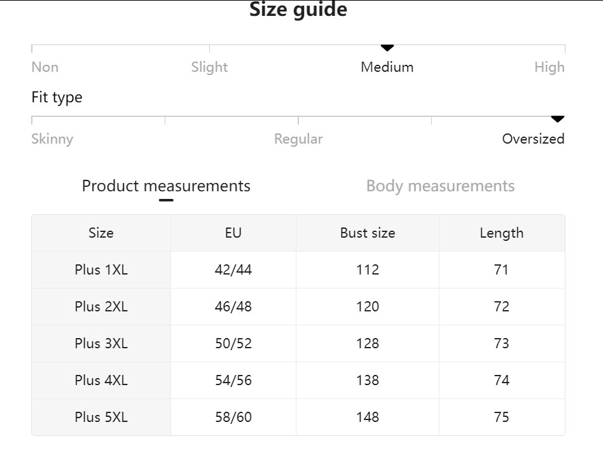The width and height of the screenshot is (603, 455).
Task: Click the Oversized fit label
Action: click(x=534, y=139)
